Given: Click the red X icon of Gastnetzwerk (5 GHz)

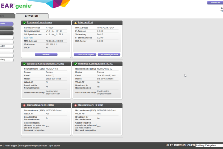Looking at the screenshot, I should [75, 105].
